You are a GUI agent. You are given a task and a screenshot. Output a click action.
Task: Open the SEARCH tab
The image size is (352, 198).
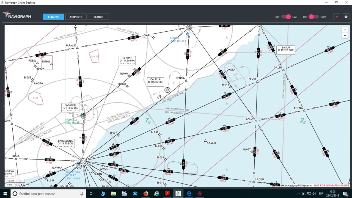(98, 17)
